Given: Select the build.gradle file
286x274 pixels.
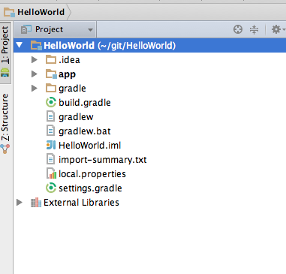Looking at the screenshot, I should tap(85, 103).
